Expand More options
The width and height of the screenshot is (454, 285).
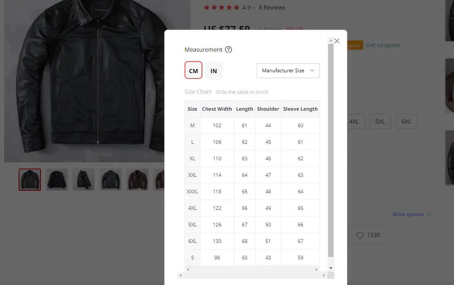(411, 214)
